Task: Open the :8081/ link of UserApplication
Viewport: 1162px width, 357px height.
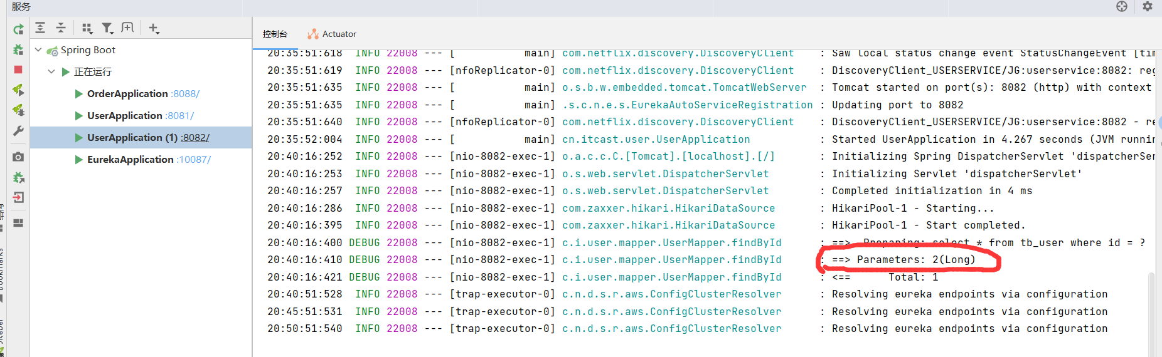Action: pos(179,116)
